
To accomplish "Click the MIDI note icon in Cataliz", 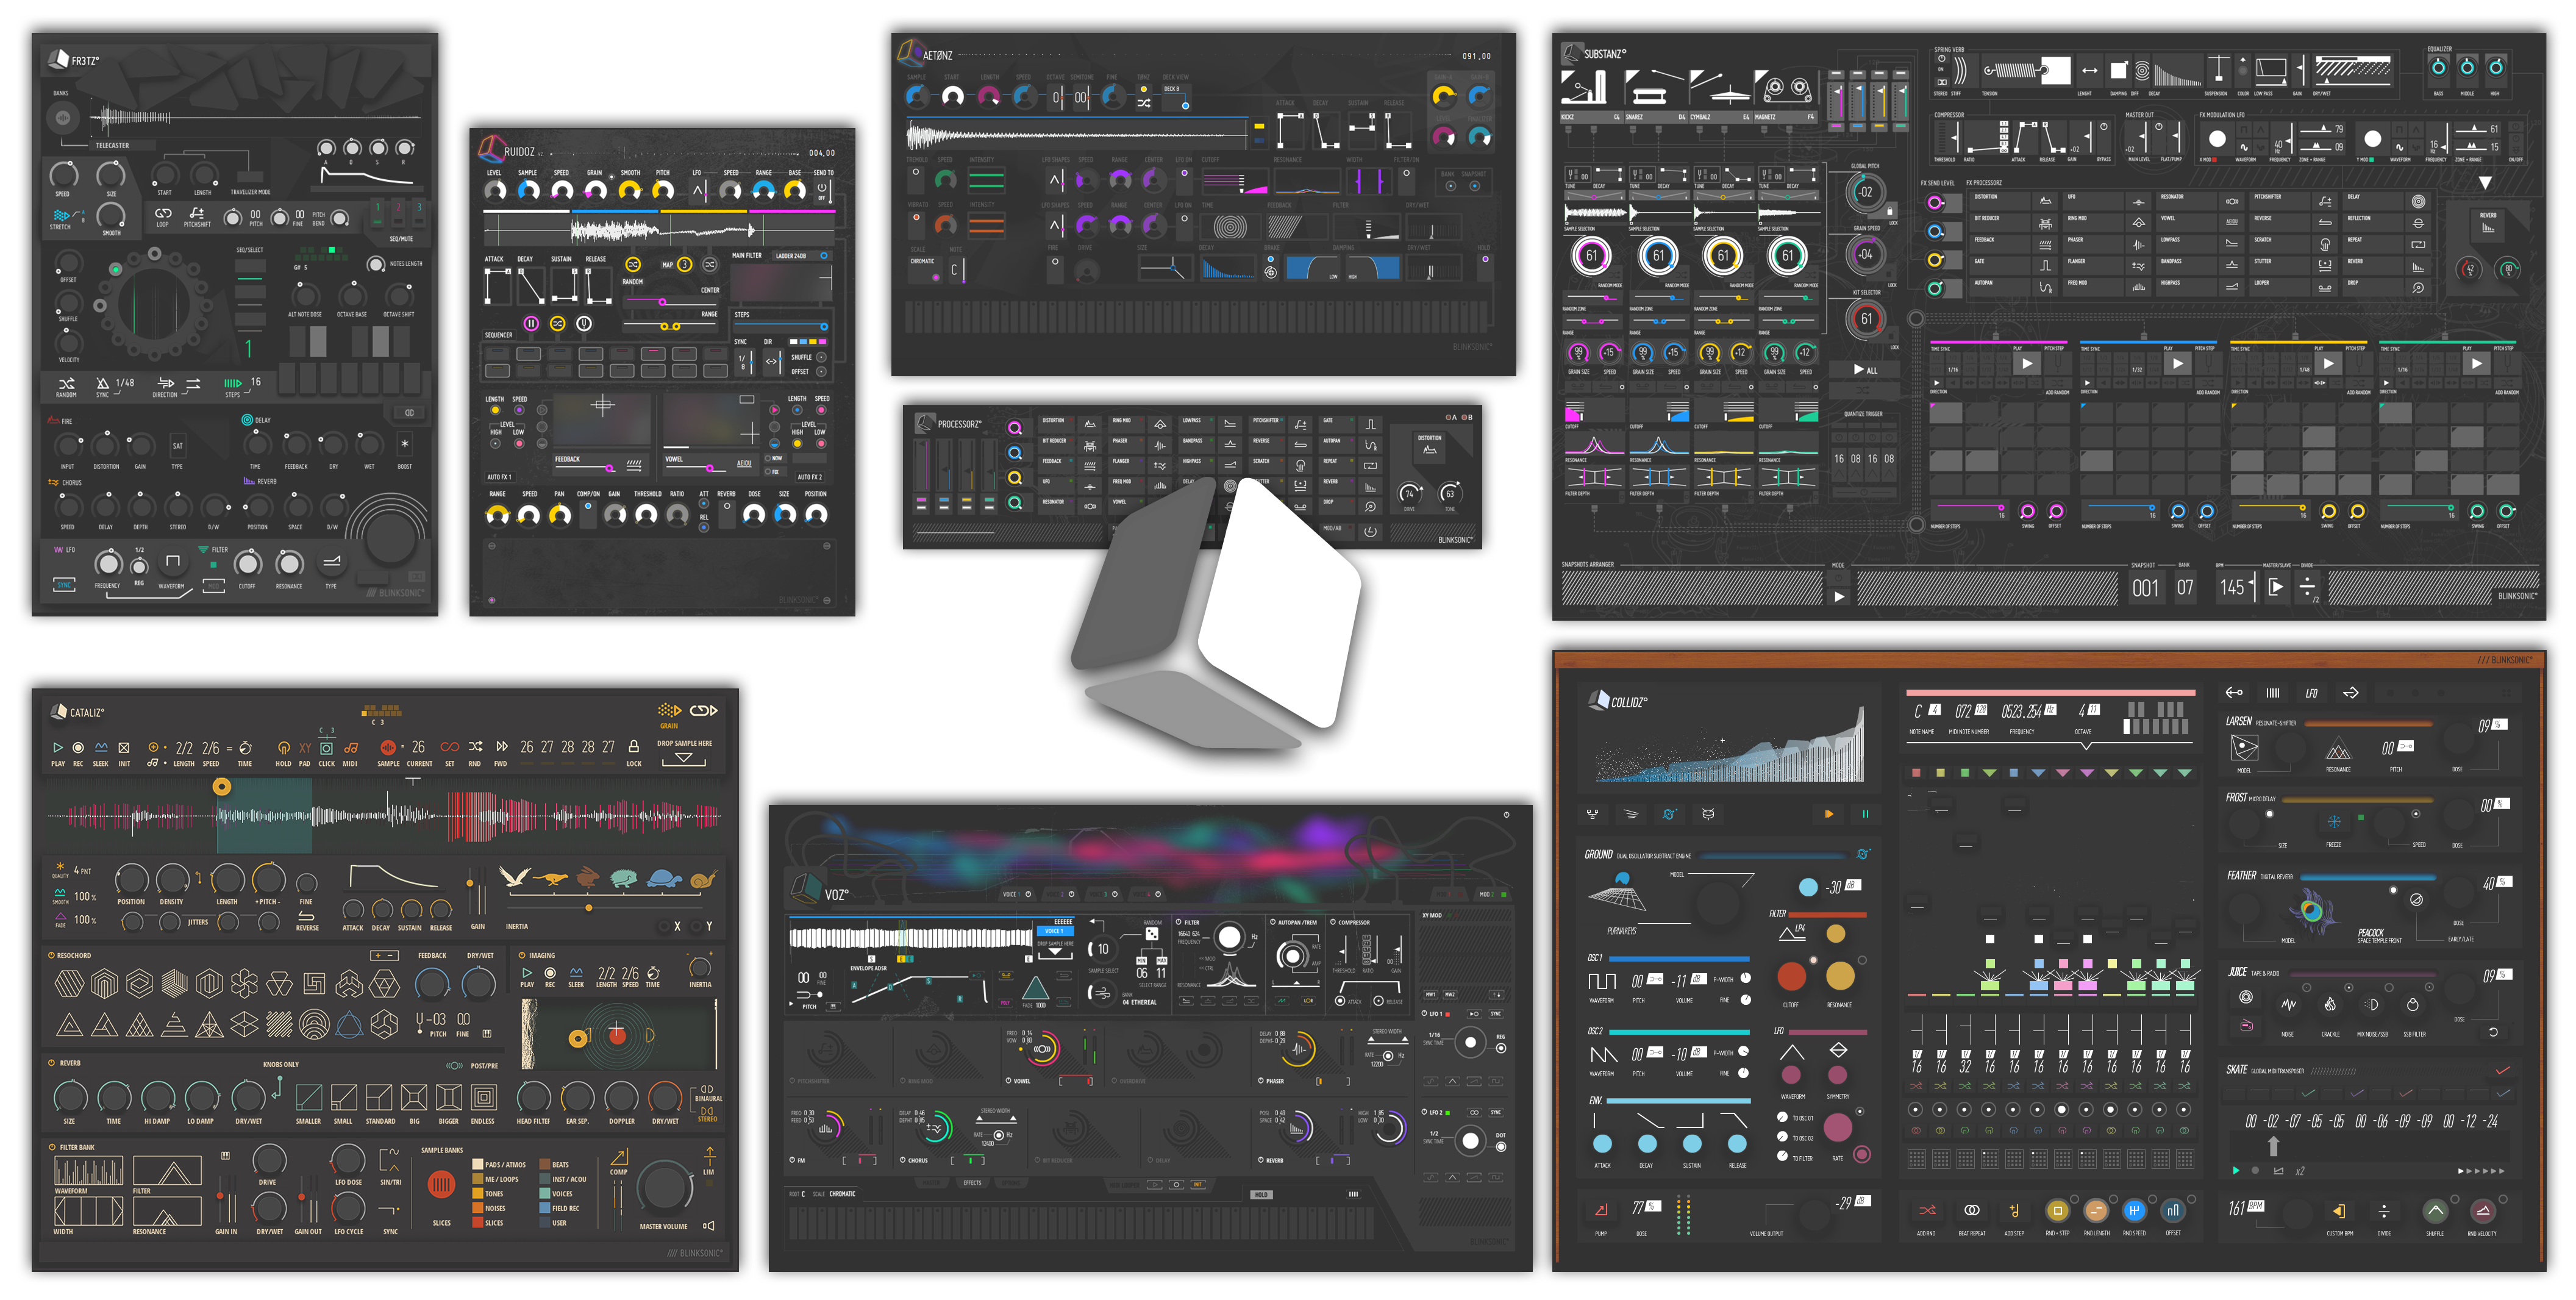I will click(351, 747).
